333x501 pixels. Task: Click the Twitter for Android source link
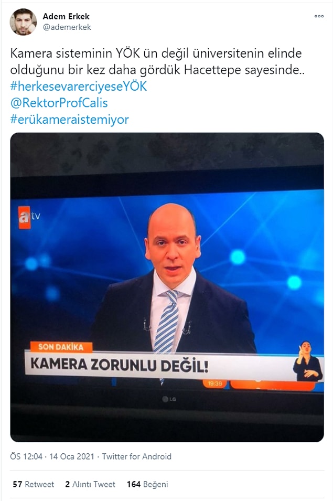tap(137, 456)
